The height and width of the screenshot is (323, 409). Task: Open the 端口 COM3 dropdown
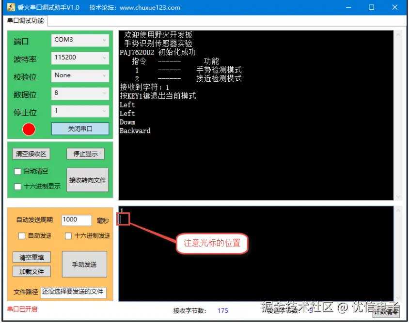pos(80,40)
